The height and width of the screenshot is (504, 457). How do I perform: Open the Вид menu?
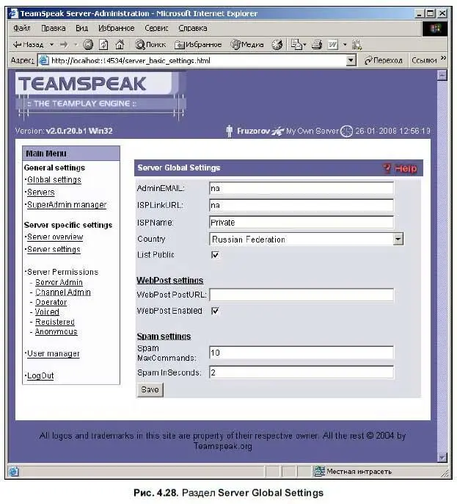click(82, 28)
